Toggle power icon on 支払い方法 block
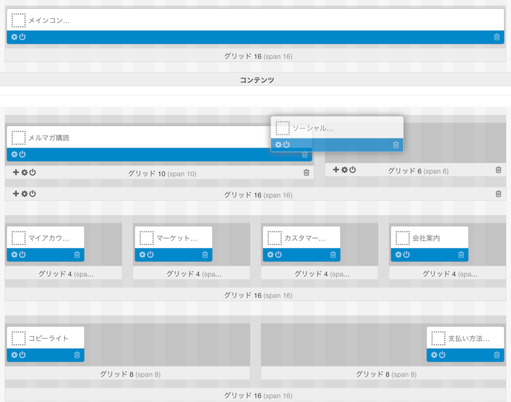Screen dimensions: 511x402 tap(442, 355)
